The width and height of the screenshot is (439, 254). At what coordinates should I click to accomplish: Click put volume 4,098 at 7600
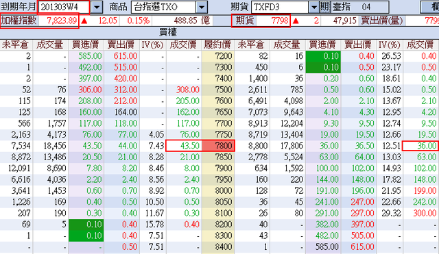(294, 101)
